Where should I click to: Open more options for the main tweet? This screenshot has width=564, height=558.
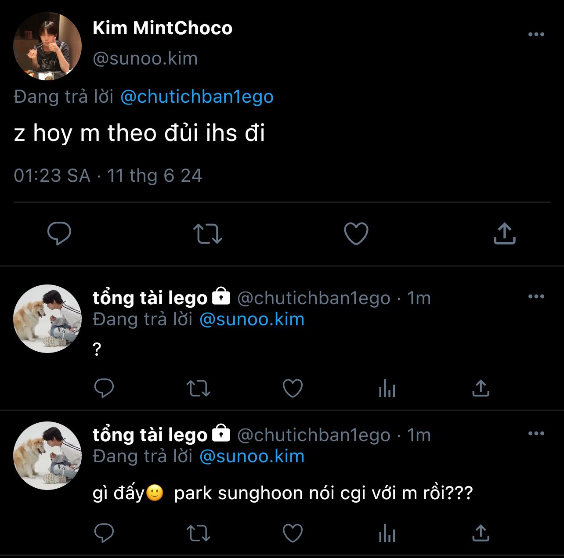click(536, 34)
